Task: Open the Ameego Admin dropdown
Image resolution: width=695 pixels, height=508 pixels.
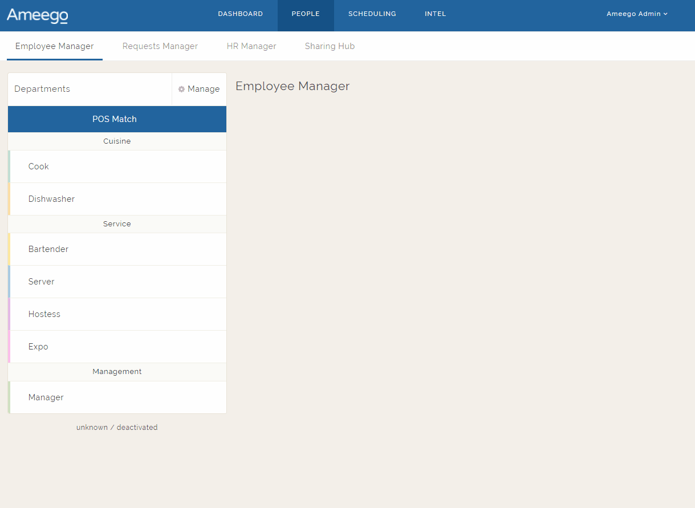Action: pos(636,14)
